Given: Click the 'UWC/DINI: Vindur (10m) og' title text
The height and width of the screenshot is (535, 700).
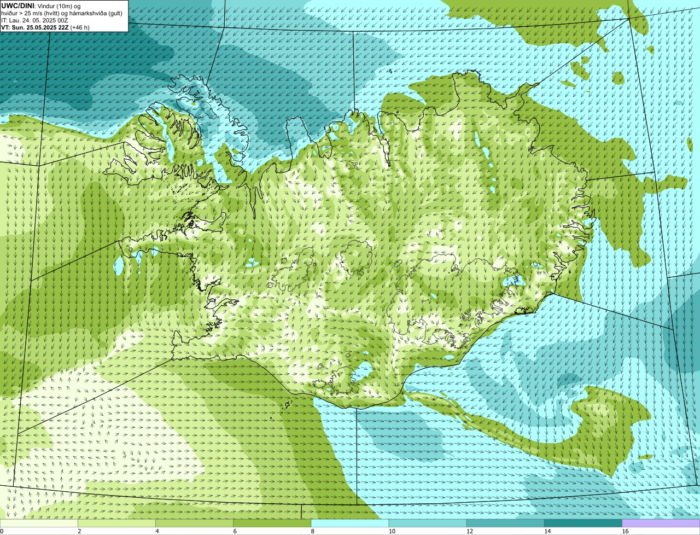Looking at the screenshot, I should point(41,5).
